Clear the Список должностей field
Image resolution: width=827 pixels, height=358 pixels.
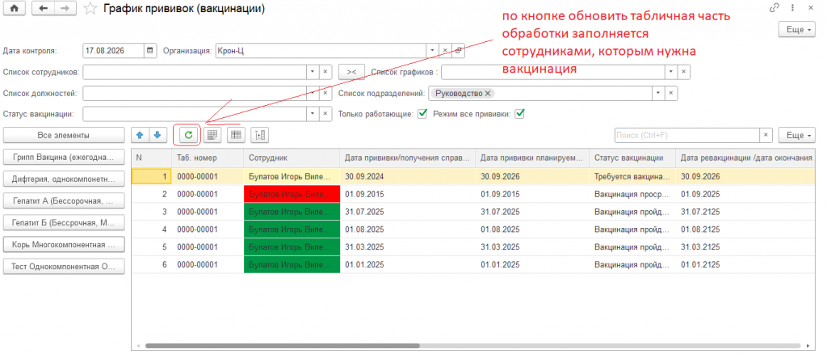click(325, 94)
